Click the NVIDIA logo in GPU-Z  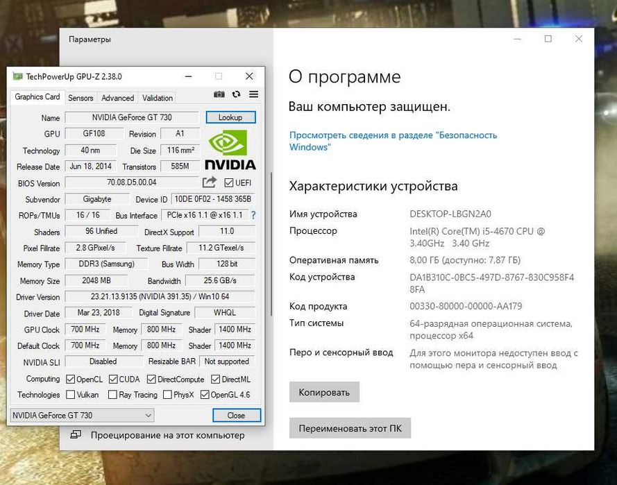(230, 151)
